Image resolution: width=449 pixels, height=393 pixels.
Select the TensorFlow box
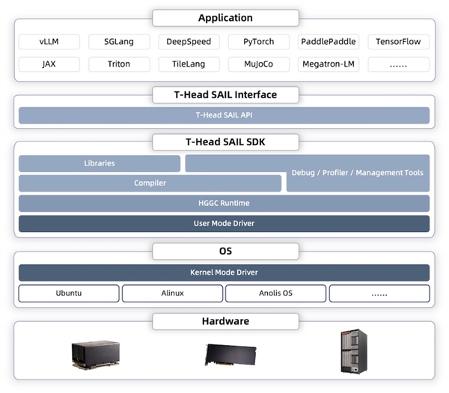pyautogui.click(x=398, y=42)
